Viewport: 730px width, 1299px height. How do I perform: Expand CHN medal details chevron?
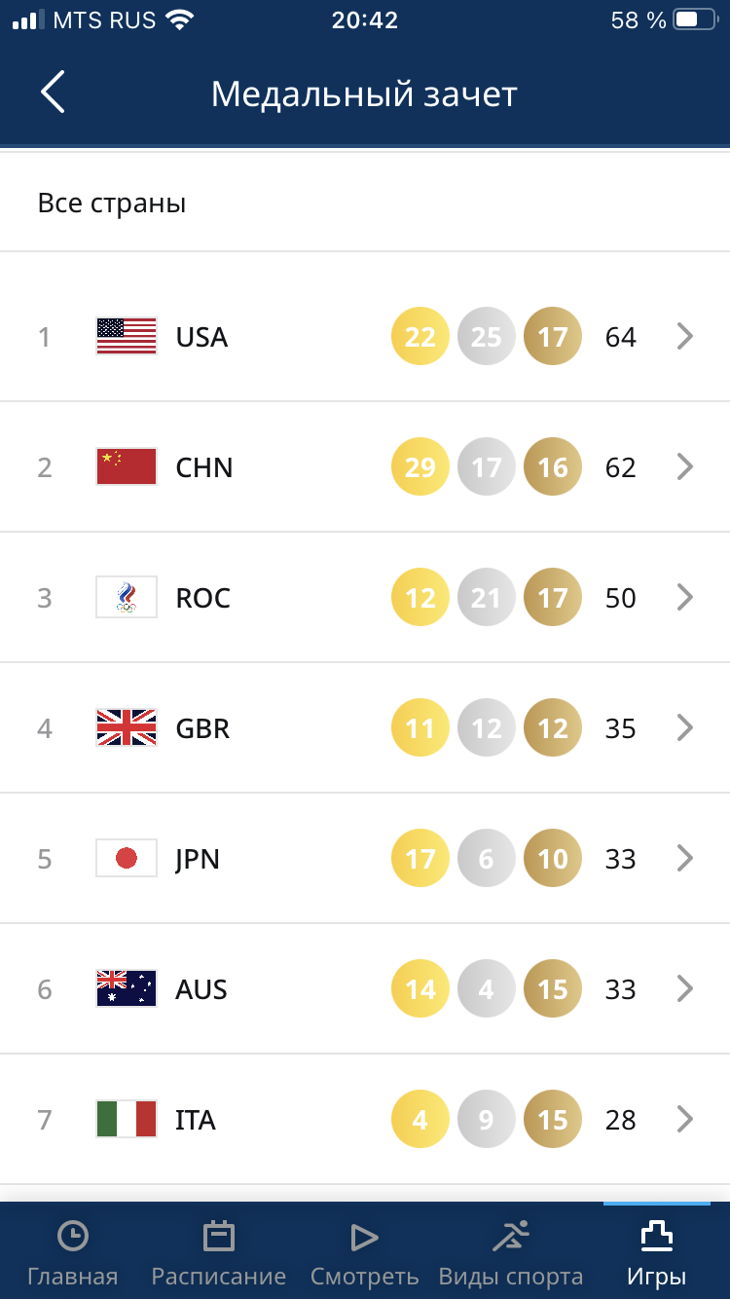coord(685,467)
